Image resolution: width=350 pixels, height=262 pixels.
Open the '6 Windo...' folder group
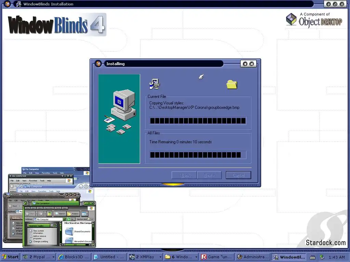click(179, 257)
